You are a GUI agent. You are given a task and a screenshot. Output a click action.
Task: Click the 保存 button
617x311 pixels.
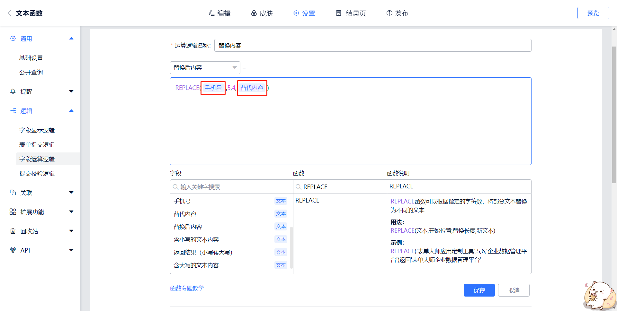(x=479, y=290)
